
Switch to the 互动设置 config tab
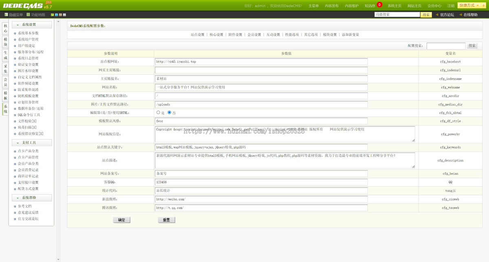coord(273,35)
